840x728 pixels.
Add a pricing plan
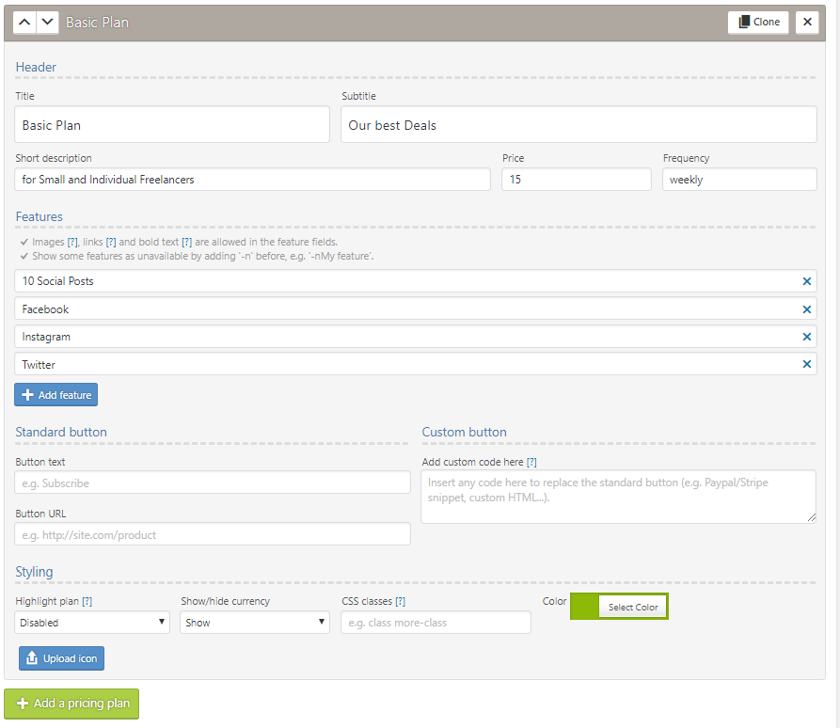pyautogui.click(x=71, y=704)
